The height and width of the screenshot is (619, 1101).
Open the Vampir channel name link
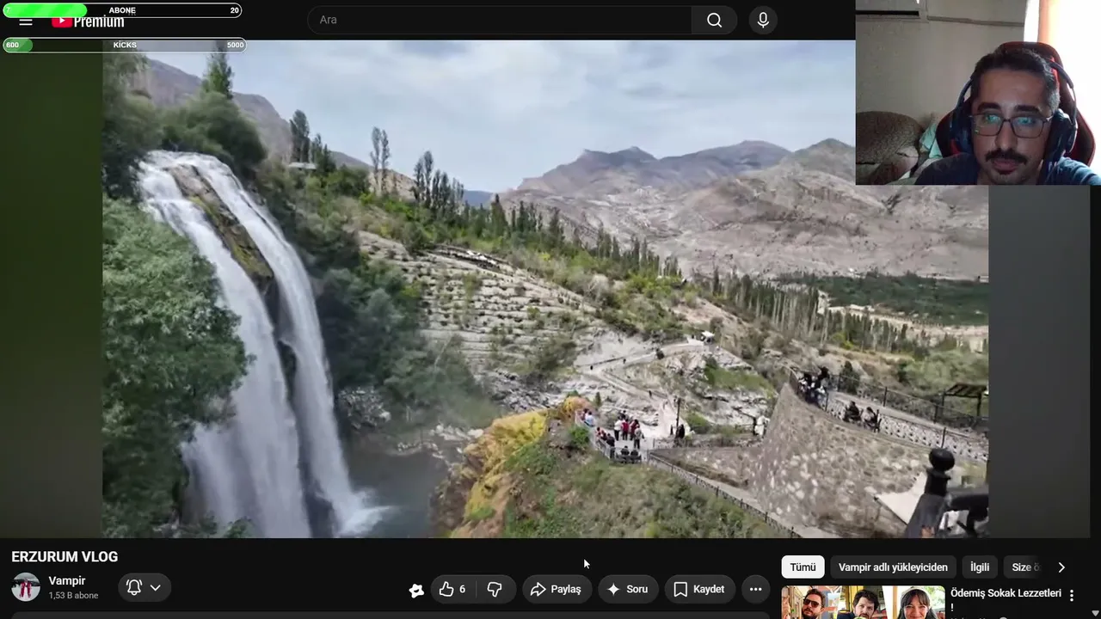[67, 581]
